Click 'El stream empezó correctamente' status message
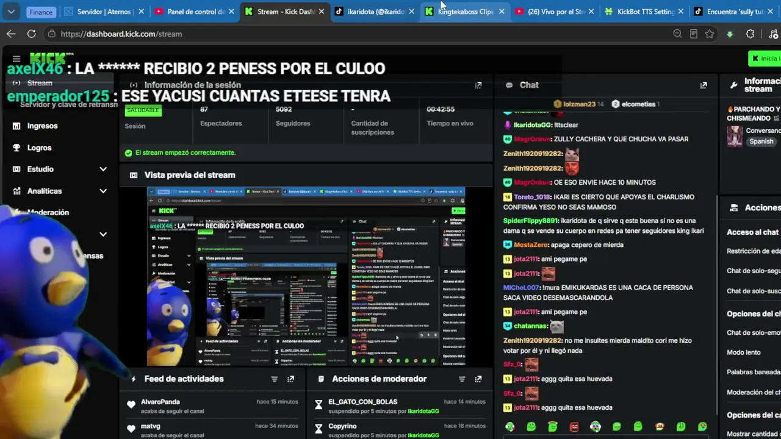 tap(185, 152)
